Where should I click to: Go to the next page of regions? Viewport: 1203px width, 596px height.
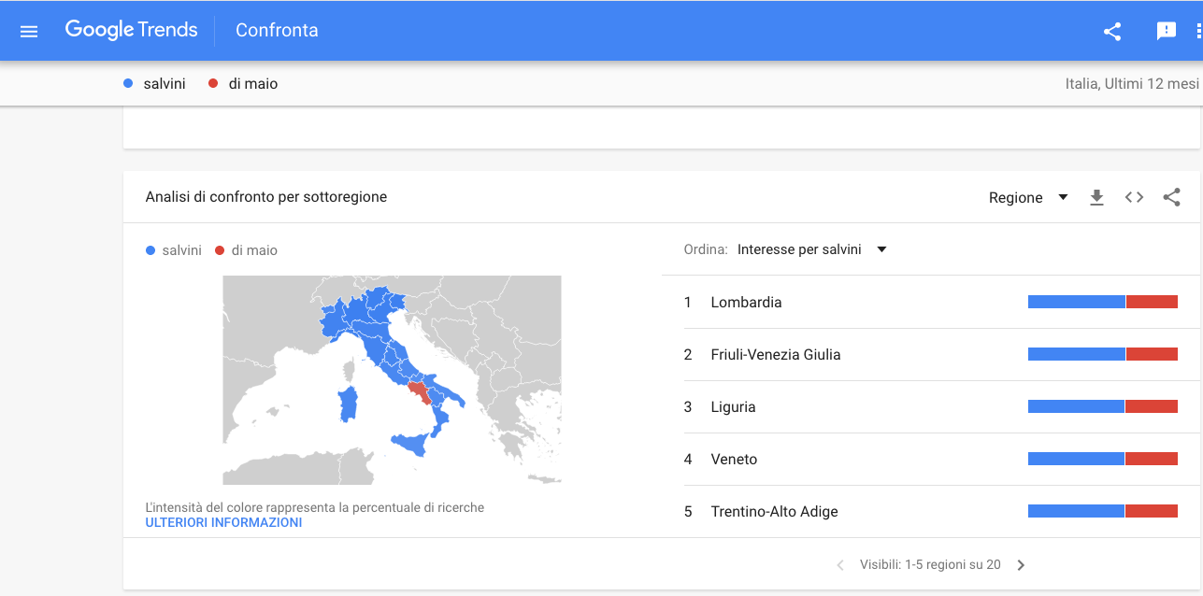1021,565
